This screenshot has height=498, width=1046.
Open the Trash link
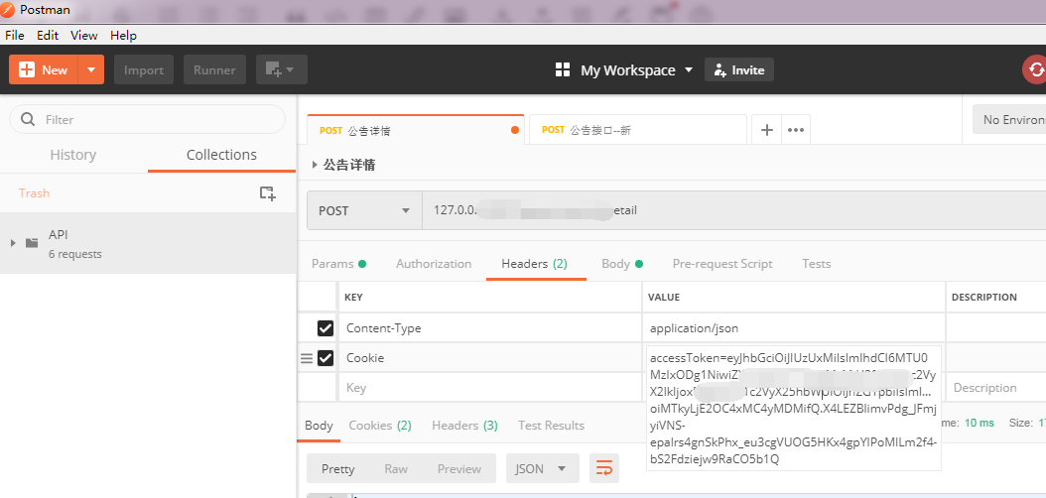point(34,193)
